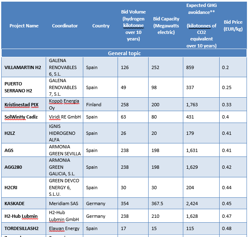Click the Kristinestad PtX project name
This screenshot has height=237, width=249.
pos(21,105)
